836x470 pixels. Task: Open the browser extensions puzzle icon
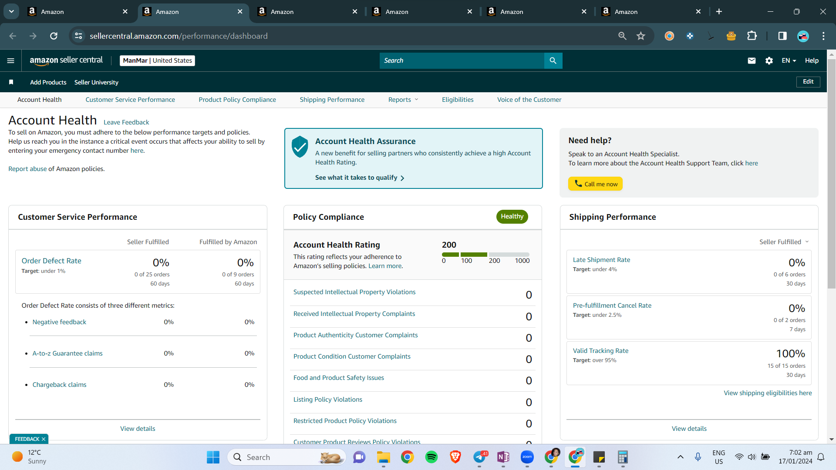(x=752, y=36)
